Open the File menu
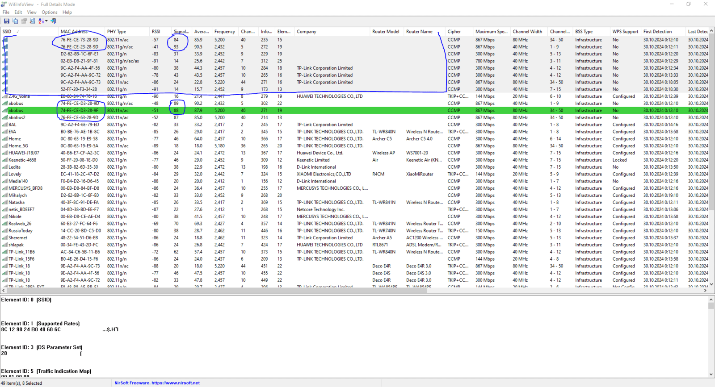This screenshot has height=387, width=715. tap(6, 12)
